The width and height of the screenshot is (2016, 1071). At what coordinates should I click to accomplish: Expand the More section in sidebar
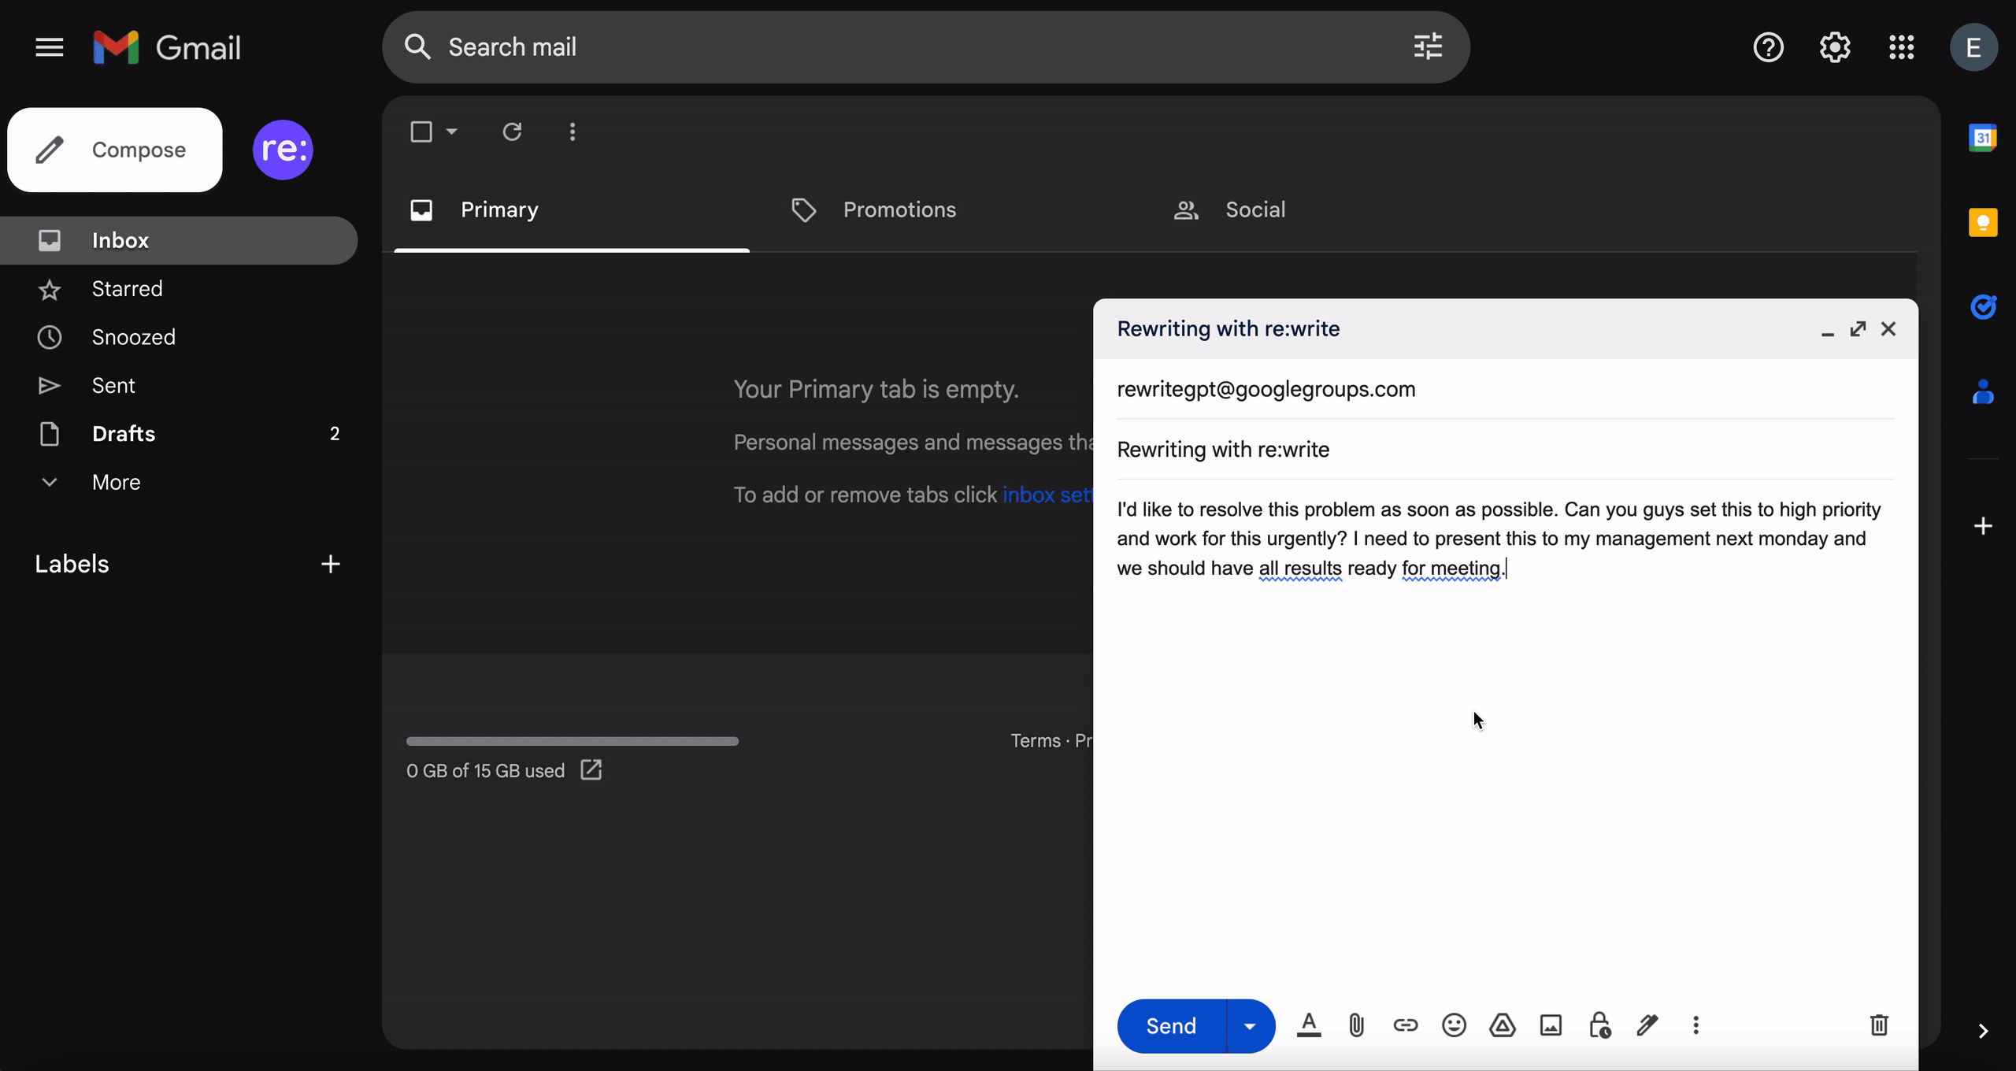point(116,482)
